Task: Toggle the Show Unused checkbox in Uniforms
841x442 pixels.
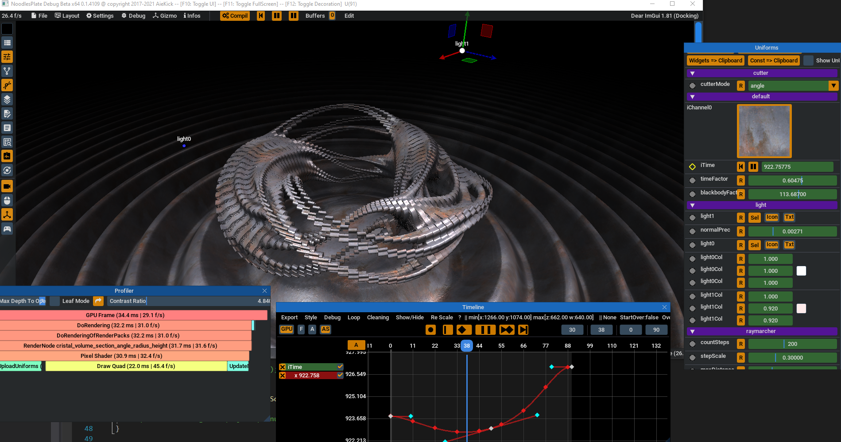Action: 808,61
